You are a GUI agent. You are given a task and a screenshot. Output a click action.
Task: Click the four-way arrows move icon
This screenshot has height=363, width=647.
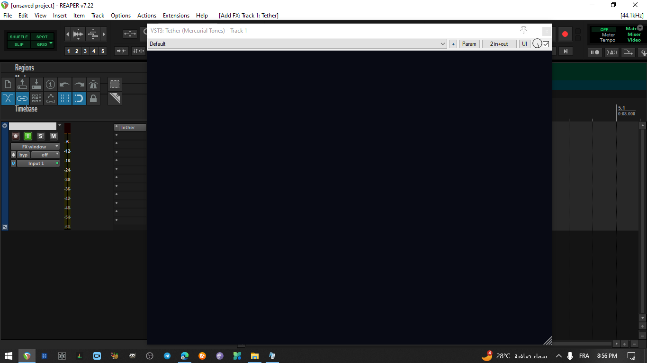point(130,34)
